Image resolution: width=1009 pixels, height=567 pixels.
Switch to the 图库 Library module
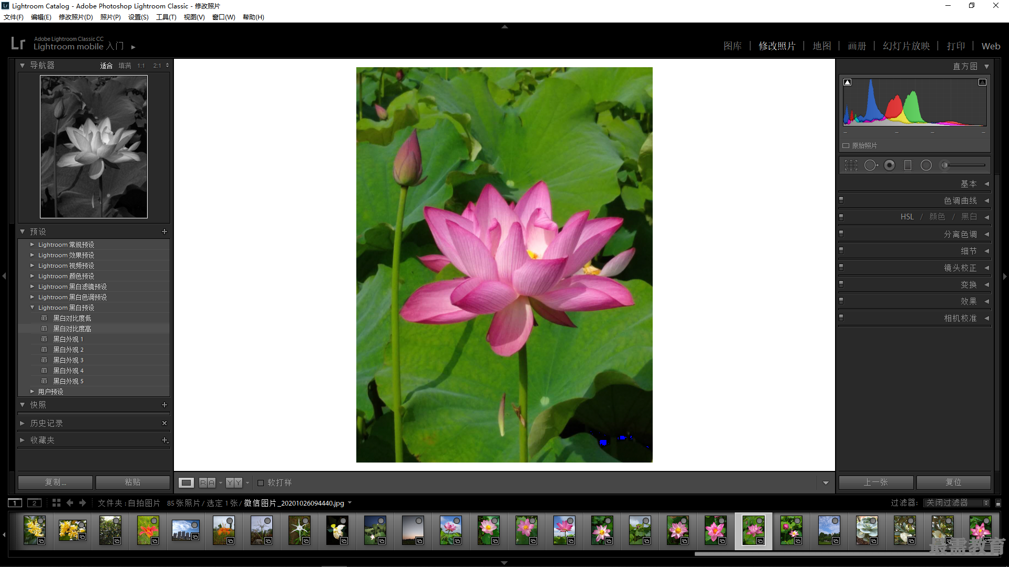coord(733,46)
